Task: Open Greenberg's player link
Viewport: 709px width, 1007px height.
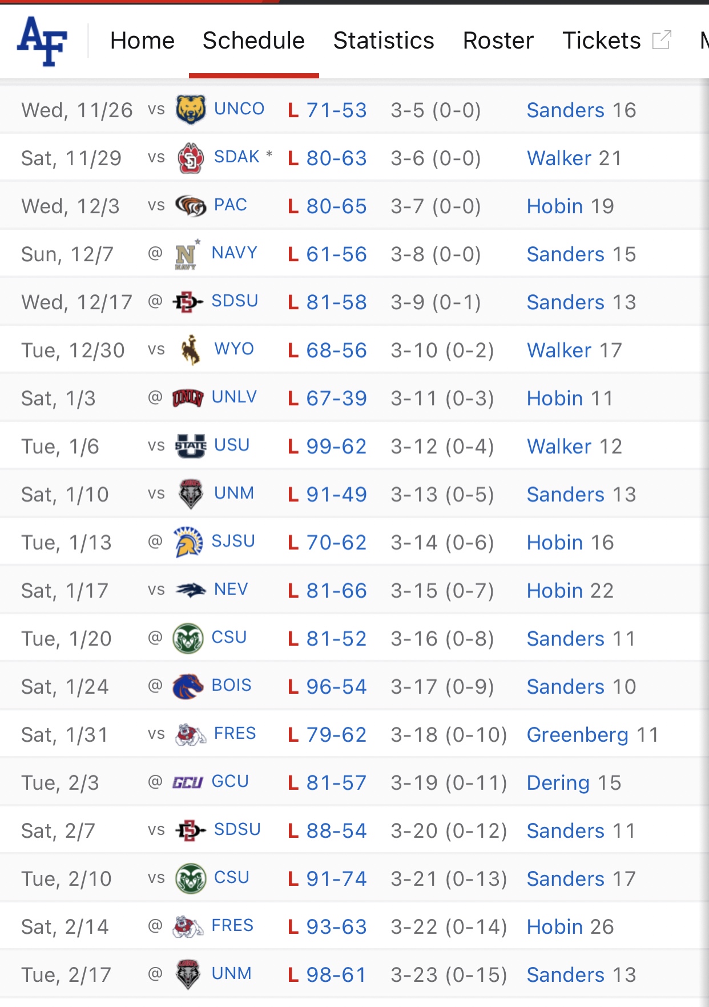Action: [577, 734]
